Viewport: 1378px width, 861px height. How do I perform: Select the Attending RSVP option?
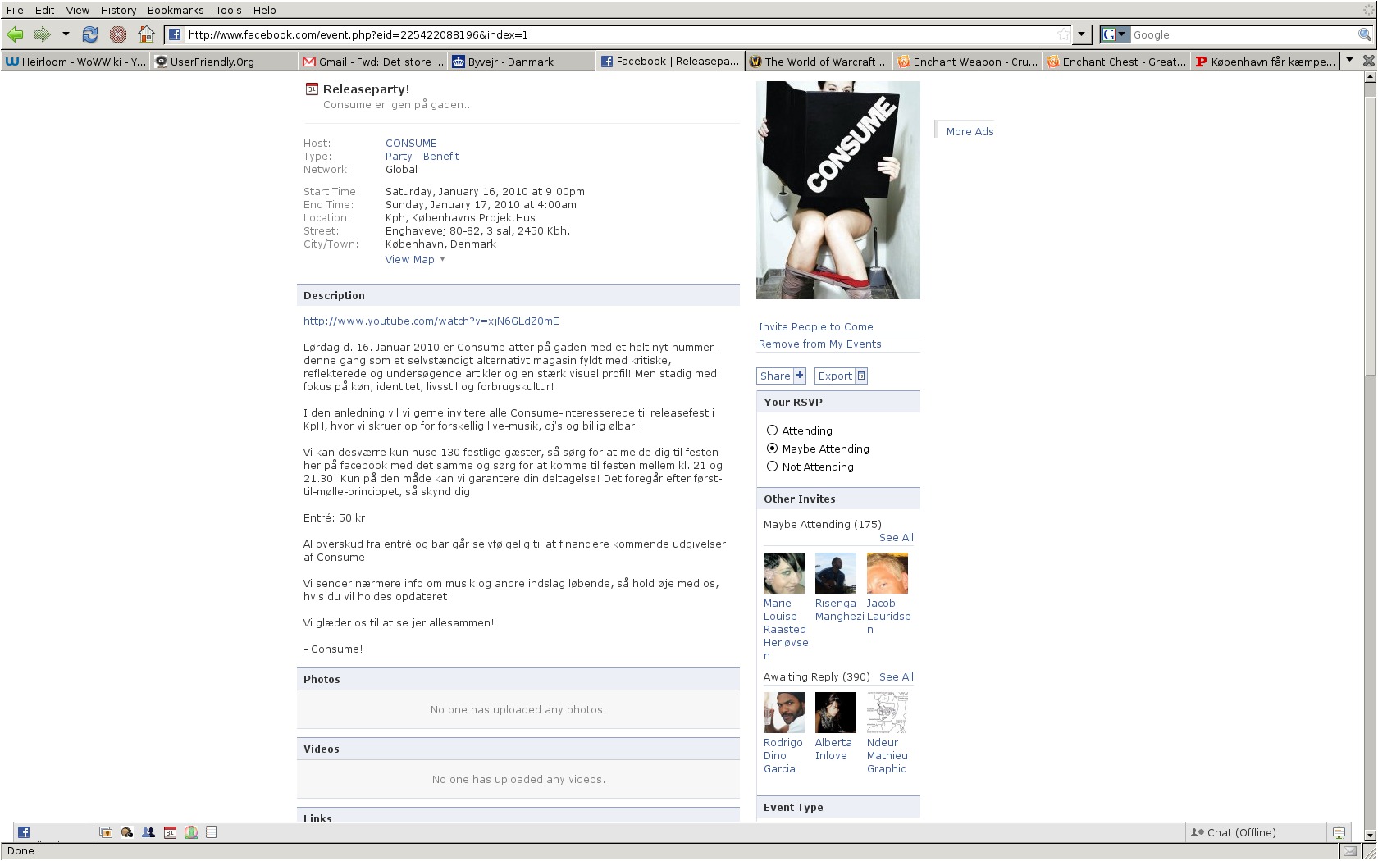coord(772,430)
